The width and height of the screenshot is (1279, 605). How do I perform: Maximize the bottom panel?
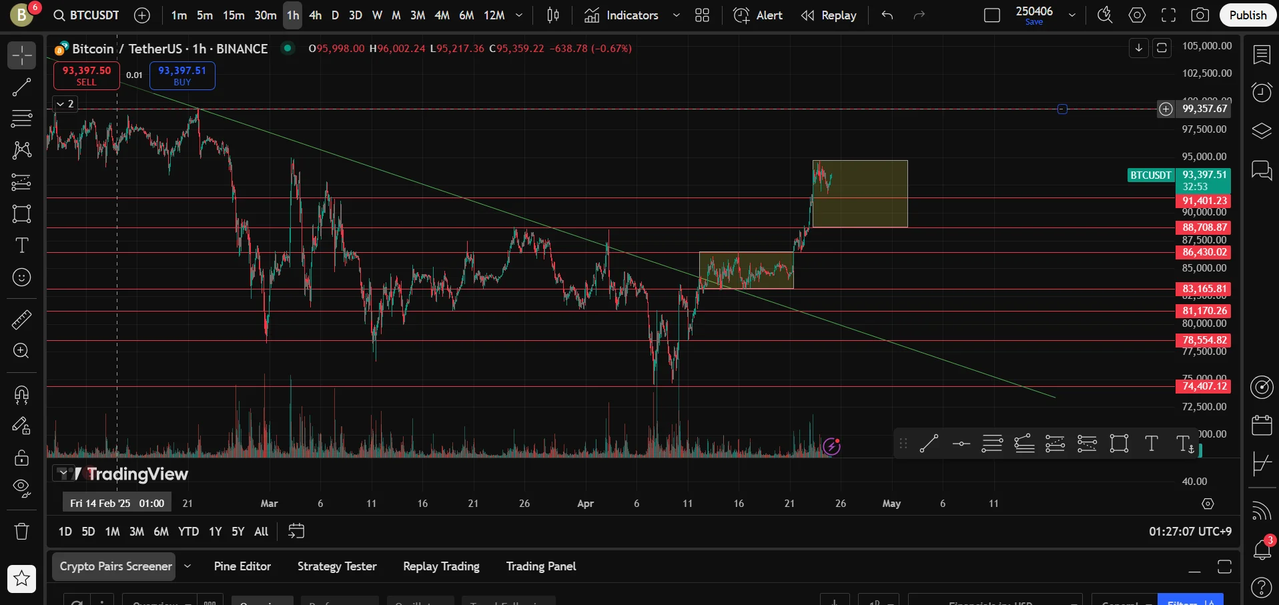[x=1224, y=566]
